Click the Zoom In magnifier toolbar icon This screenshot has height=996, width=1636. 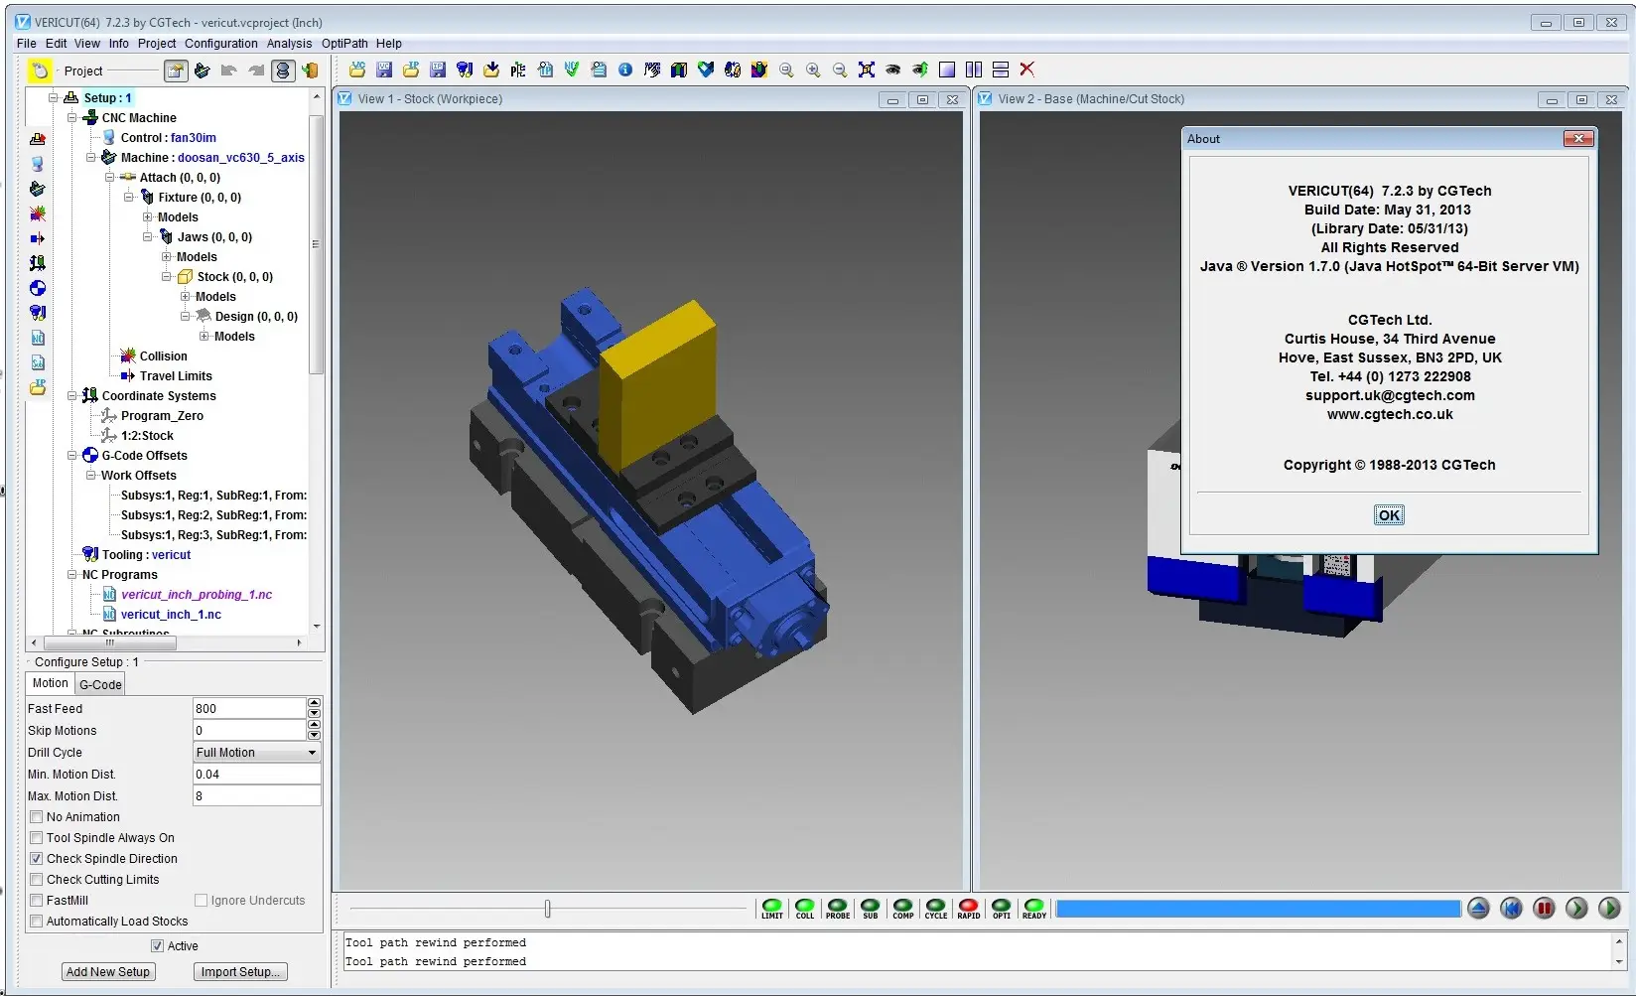pyautogui.click(x=813, y=70)
